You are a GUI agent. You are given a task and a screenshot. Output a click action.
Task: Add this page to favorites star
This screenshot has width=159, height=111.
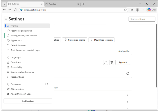click(125, 10)
